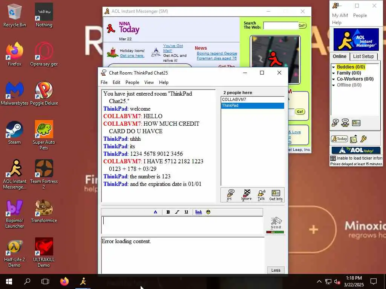The image size is (386, 289).
Task: Open preferences with the wrench icon
Action: coord(364,139)
